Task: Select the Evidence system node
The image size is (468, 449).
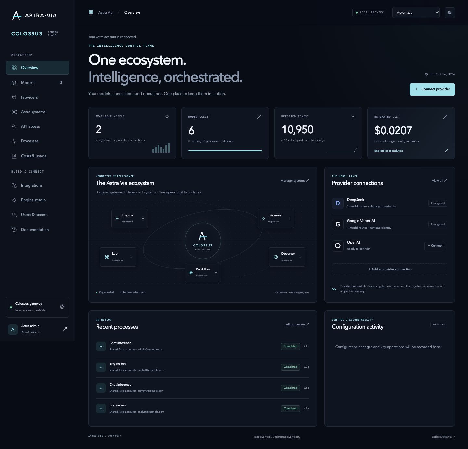Action: click(276, 218)
